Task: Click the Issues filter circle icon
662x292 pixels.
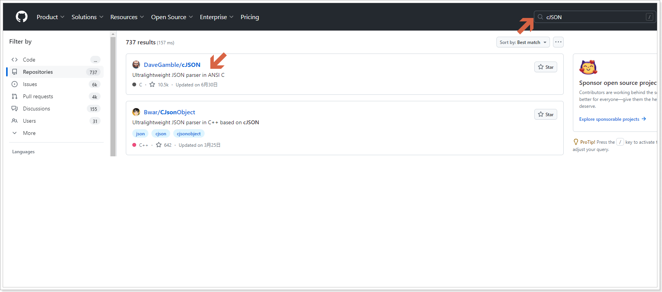Action: [x=15, y=84]
